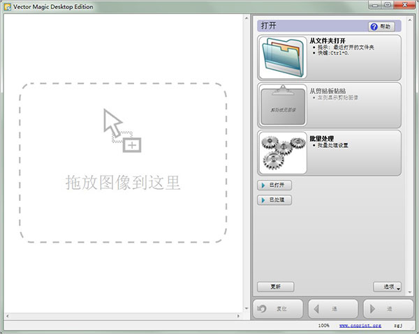Expand the 已打开 (opened) list
The height and width of the screenshot is (334, 419).
[275, 185]
